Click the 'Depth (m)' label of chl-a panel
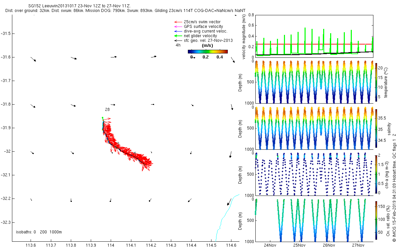Screen dimensions: 399x249 (x=240, y=174)
